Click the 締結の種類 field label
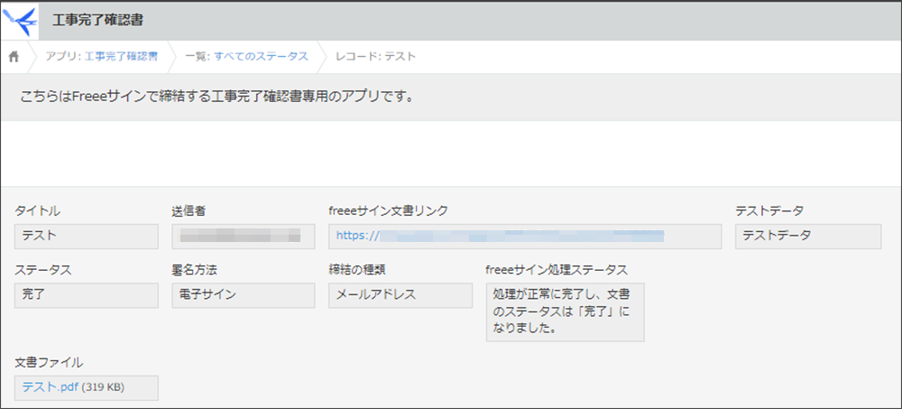This screenshot has height=409, width=902. click(357, 270)
